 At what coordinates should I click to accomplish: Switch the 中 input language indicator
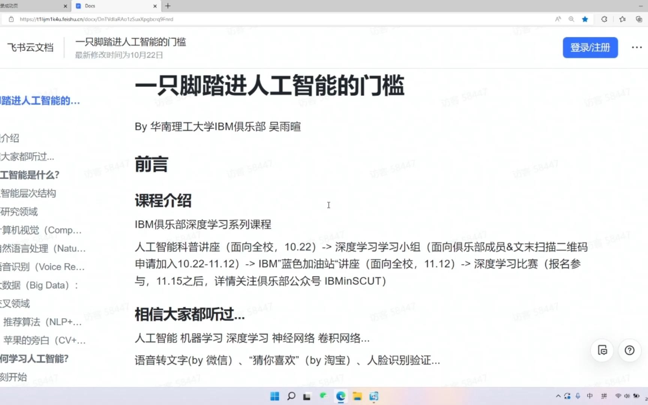pyautogui.click(x=590, y=396)
